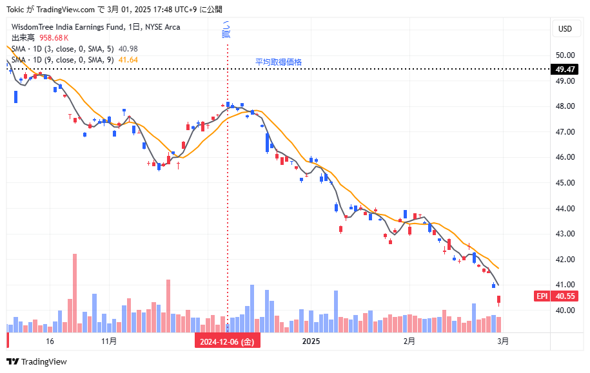Click the TradingView logo at bottom left
Image resolution: width=590 pixels, height=373 pixels.
[37, 361]
